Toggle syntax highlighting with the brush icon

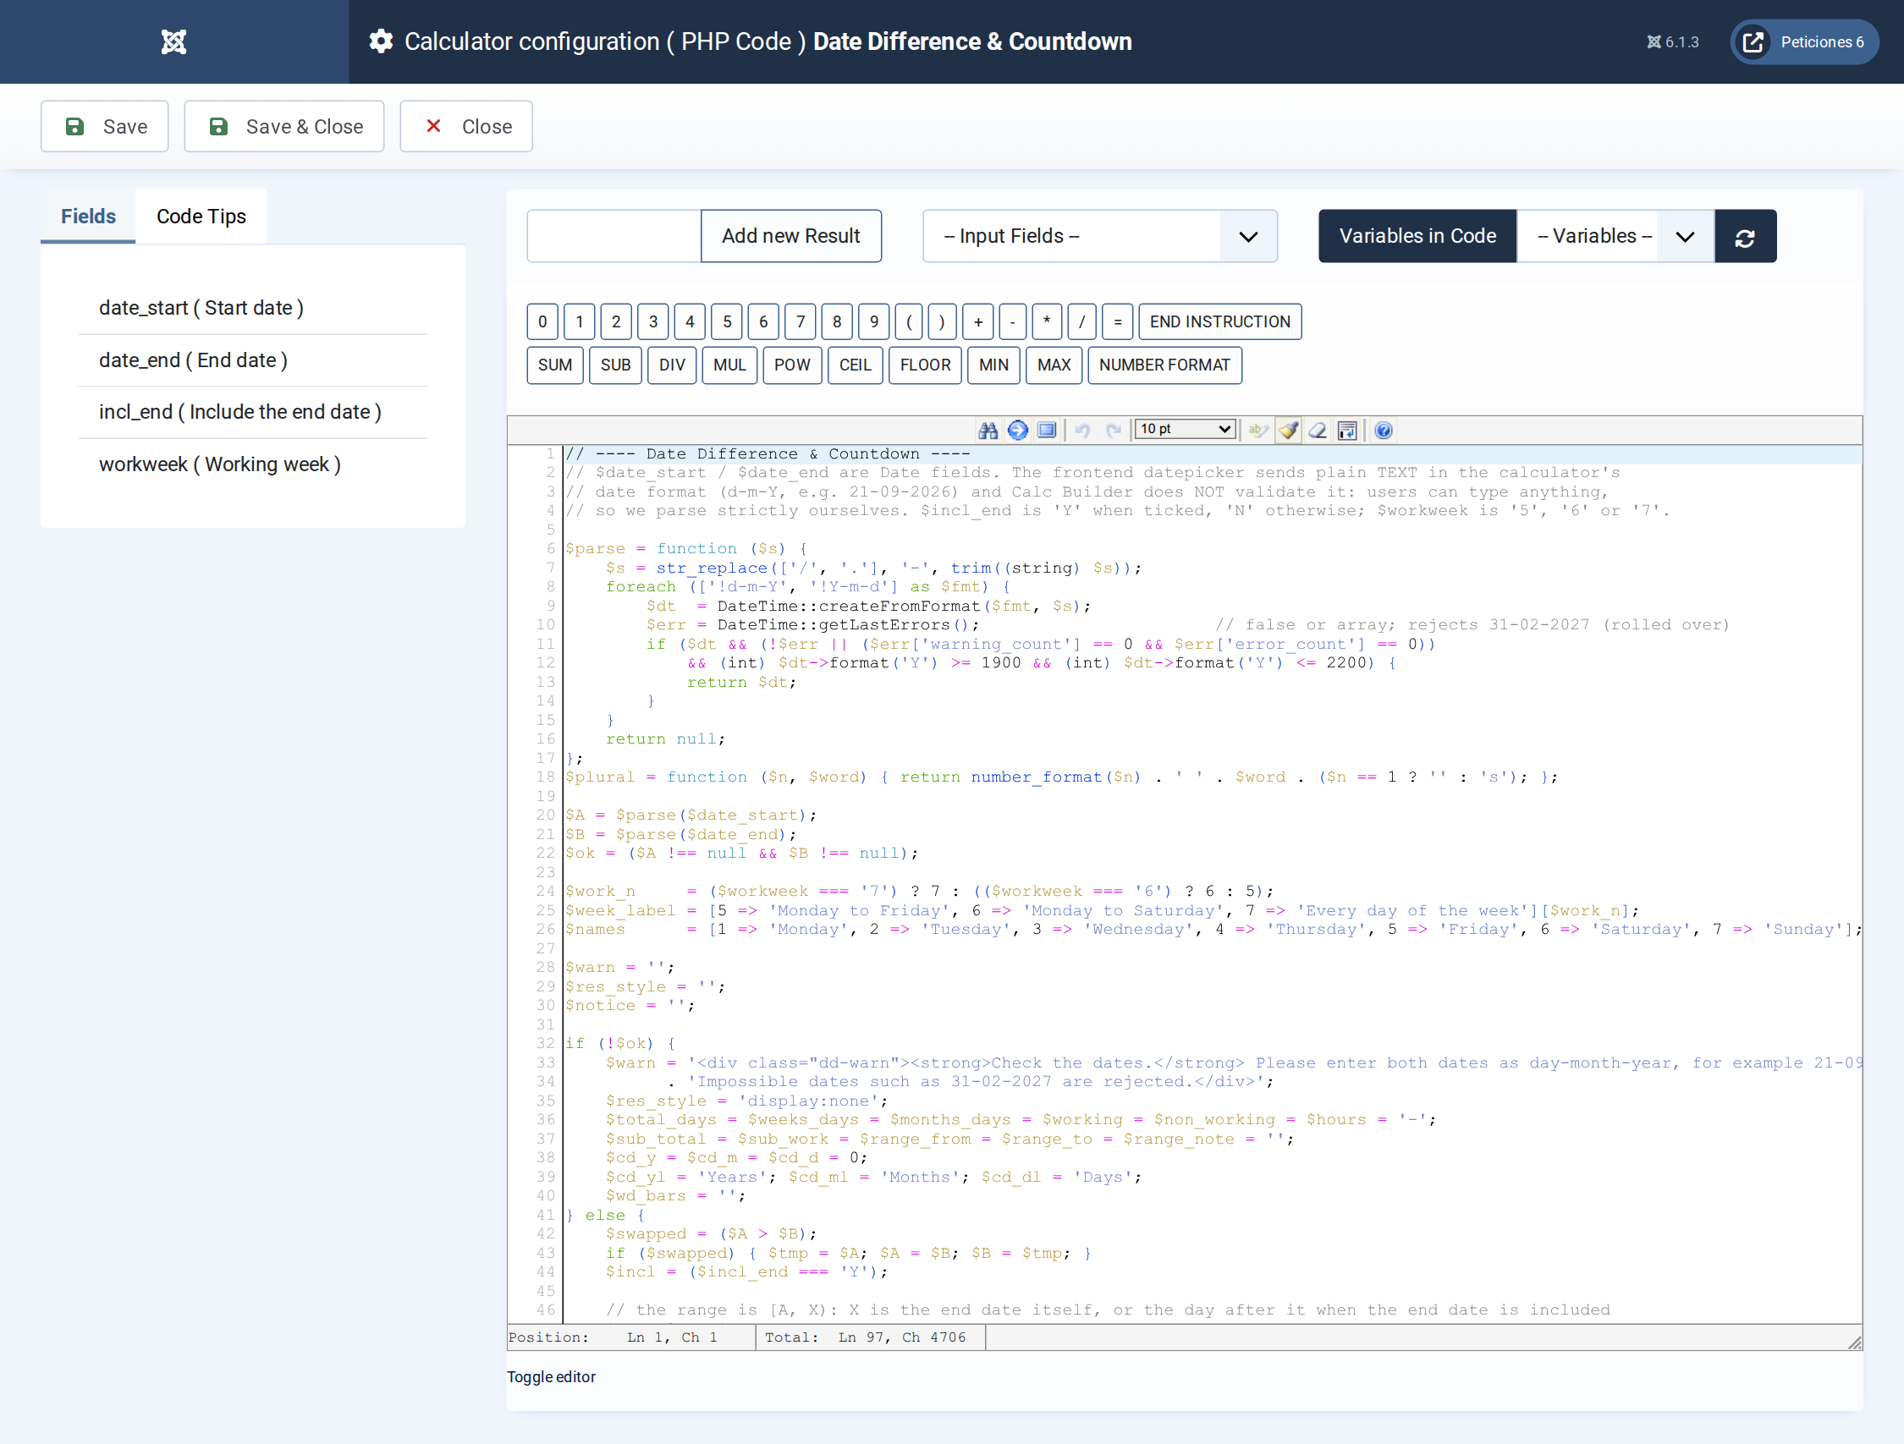(x=1289, y=431)
